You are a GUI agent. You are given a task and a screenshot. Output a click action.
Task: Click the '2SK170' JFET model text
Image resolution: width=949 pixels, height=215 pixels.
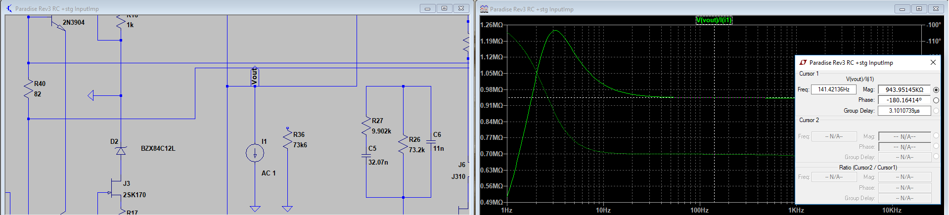[x=135, y=195]
